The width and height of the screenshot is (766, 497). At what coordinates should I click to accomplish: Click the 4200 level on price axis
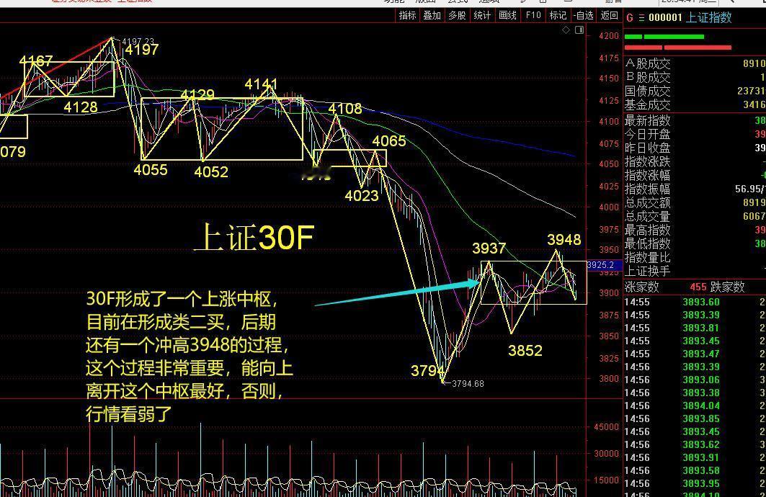(609, 35)
